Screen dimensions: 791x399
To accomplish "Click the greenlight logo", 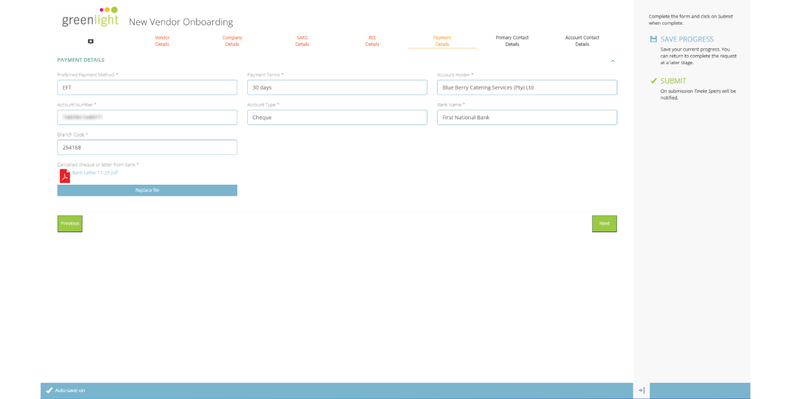I will point(90,18).
